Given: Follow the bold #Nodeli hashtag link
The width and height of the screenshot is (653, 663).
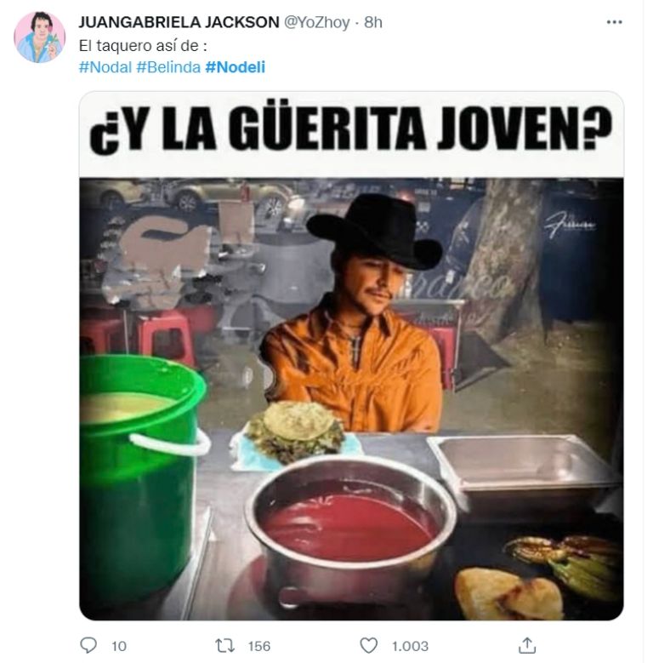Looking at the screenshot, I should click(x=235, y=67).
